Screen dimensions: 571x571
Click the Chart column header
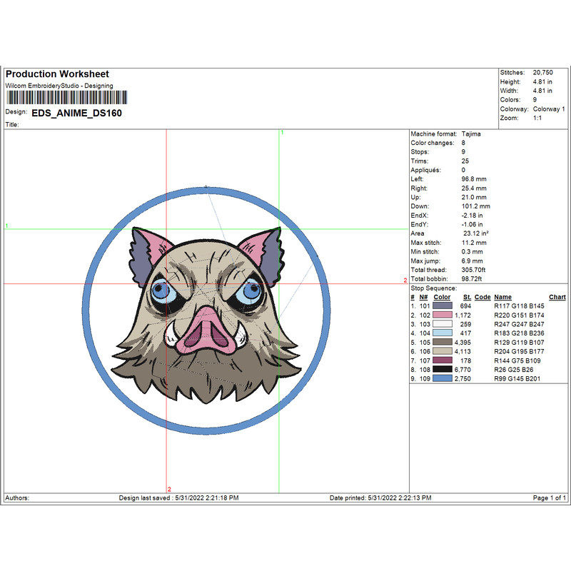click(557, 297)
